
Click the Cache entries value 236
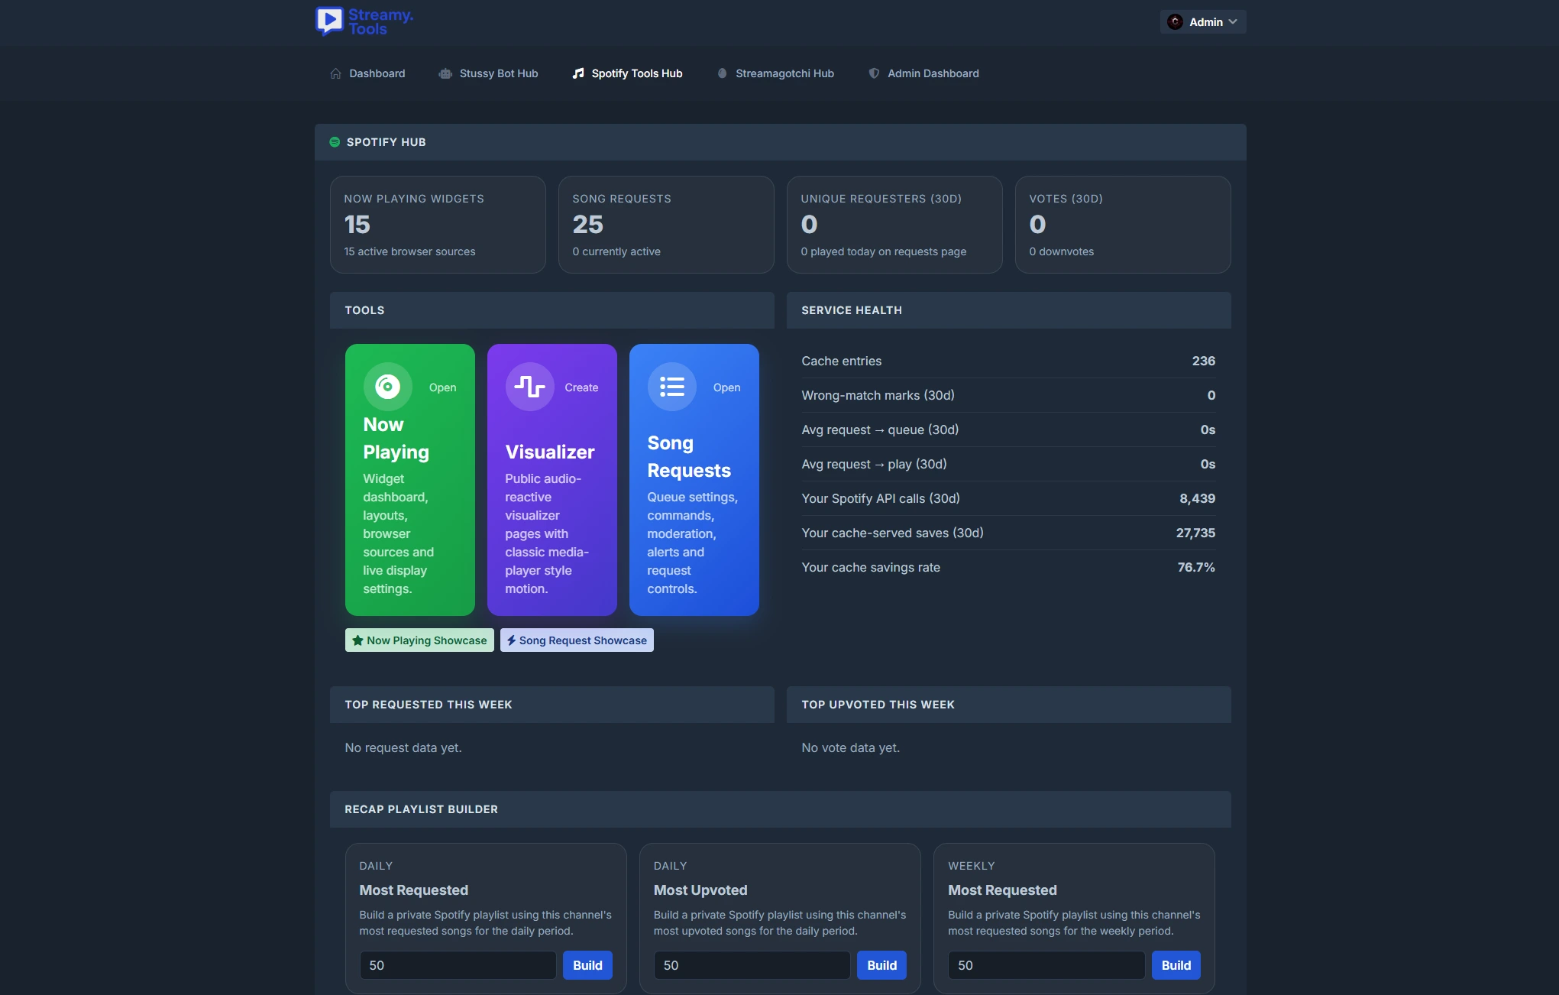coord(1203,361)
